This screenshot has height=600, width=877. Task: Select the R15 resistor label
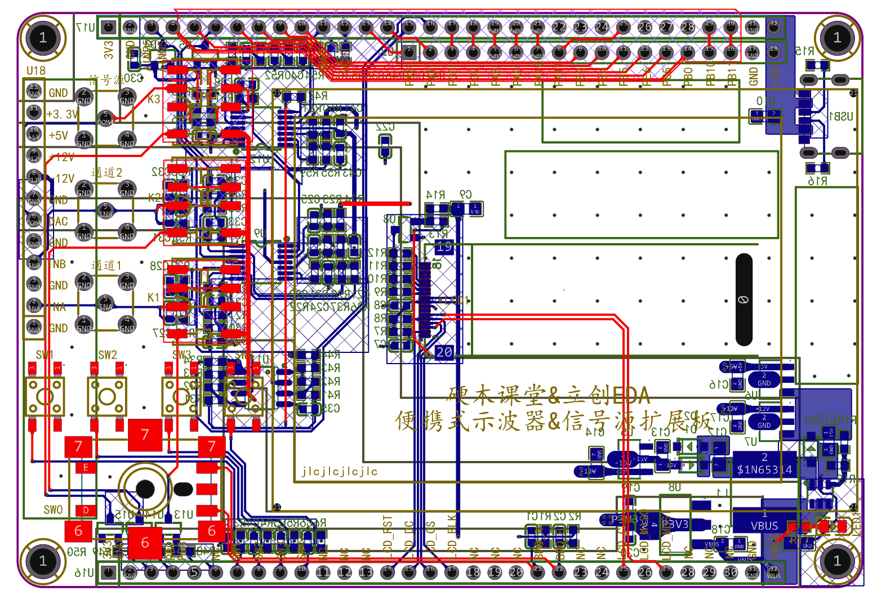(x=804, y=51)
